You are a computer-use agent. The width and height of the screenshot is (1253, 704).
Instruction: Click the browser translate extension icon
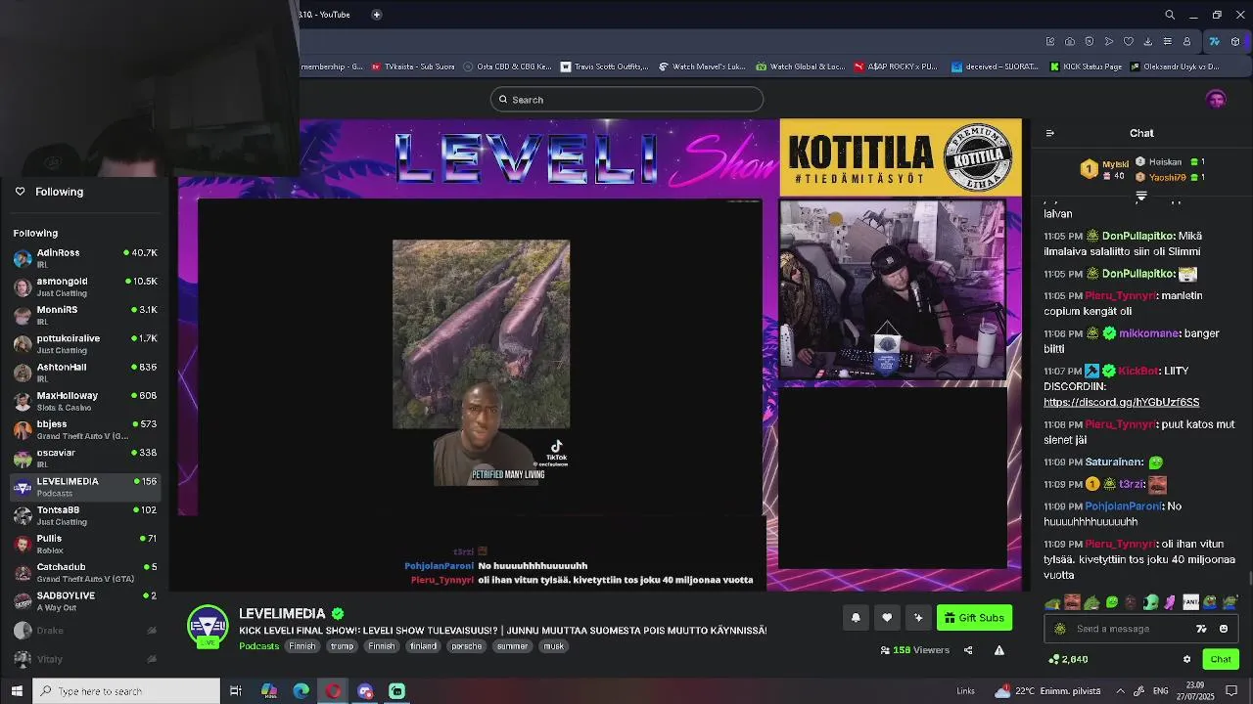click(1215, 41)
